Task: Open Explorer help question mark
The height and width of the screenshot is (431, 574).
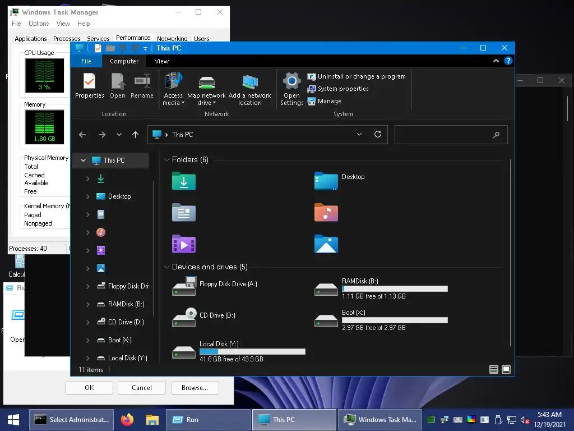Action: pyautogui.click(x=508, y=61)
